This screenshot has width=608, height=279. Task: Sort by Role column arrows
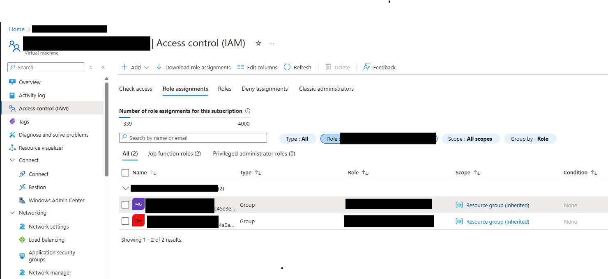365,173
